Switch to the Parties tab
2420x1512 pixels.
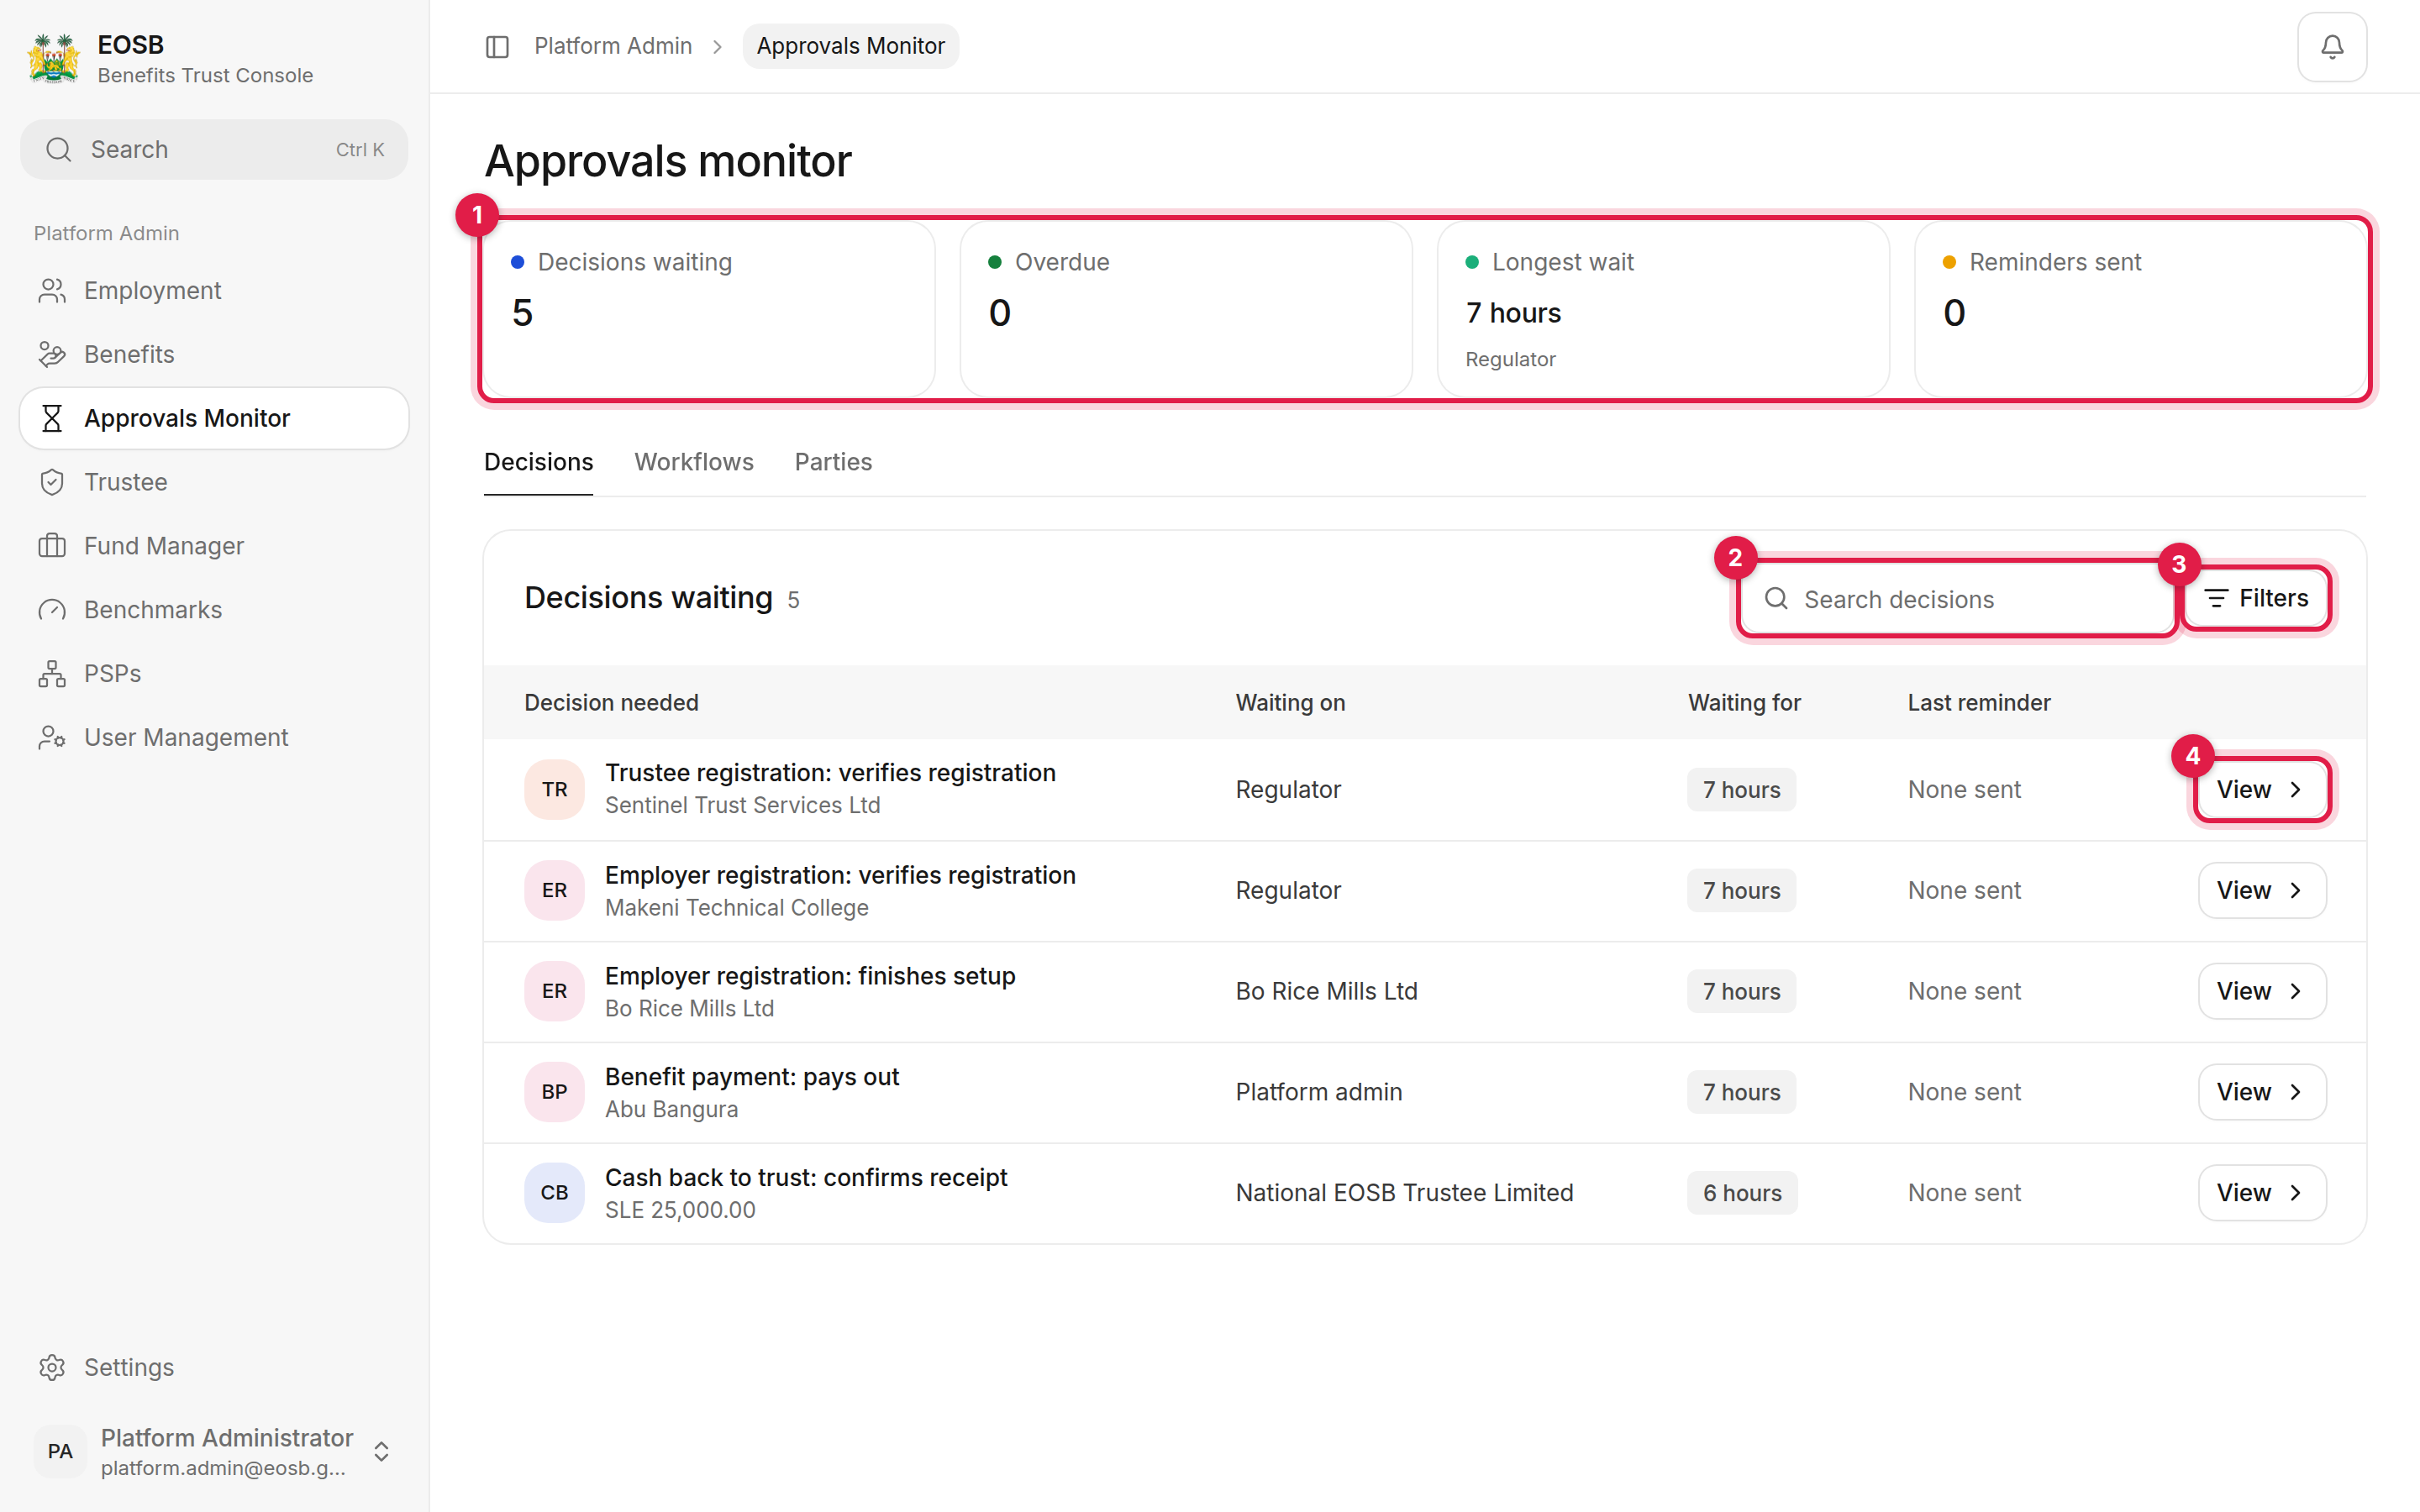(x=833, y=462)
